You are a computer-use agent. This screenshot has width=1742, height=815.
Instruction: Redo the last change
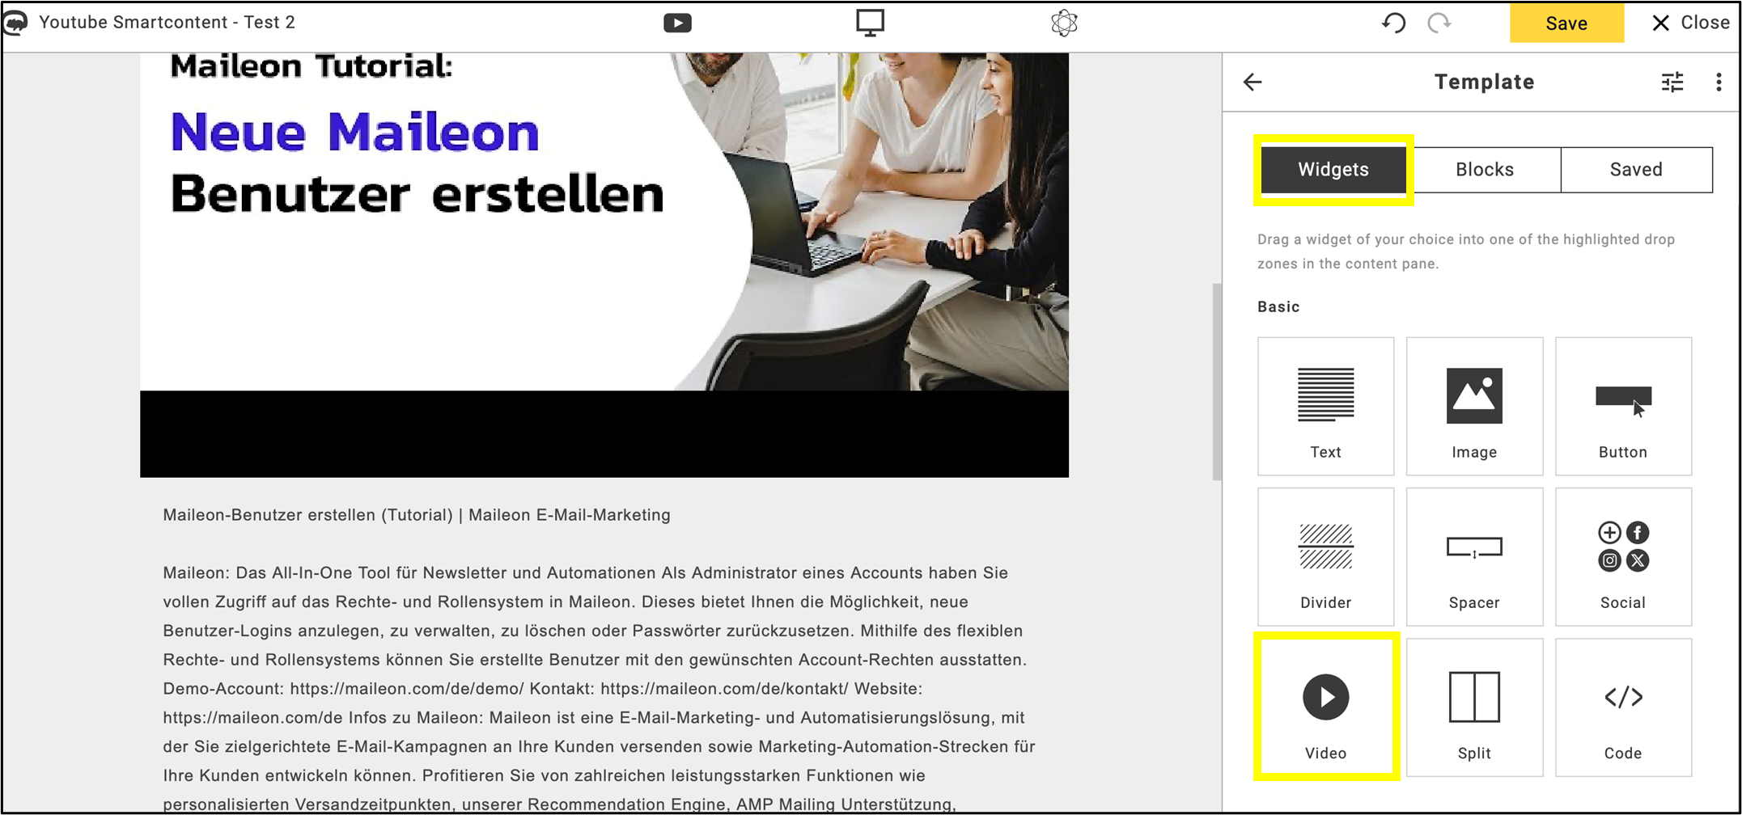click(x=1439, y=23)
